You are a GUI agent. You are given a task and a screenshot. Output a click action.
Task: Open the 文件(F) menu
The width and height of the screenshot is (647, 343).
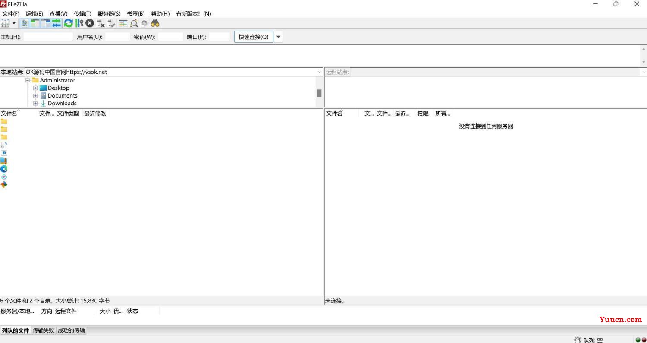(11, 14)
